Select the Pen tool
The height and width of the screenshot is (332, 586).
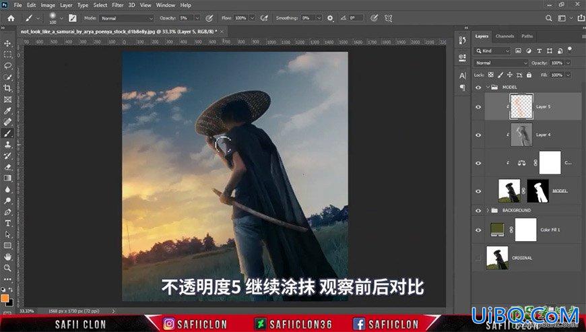(x=7, y=211)
